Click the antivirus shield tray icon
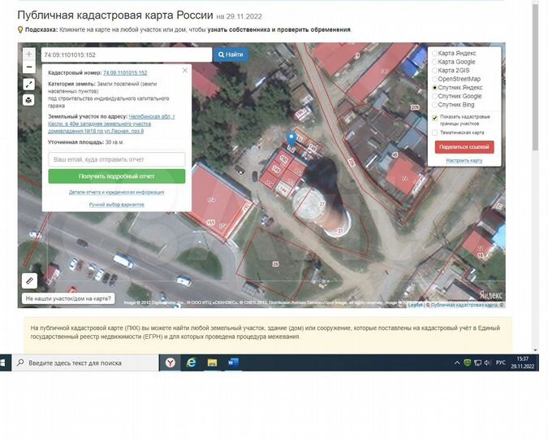This screenshot has width=548, height=439. pyautogui.click(x=468, y=363)
